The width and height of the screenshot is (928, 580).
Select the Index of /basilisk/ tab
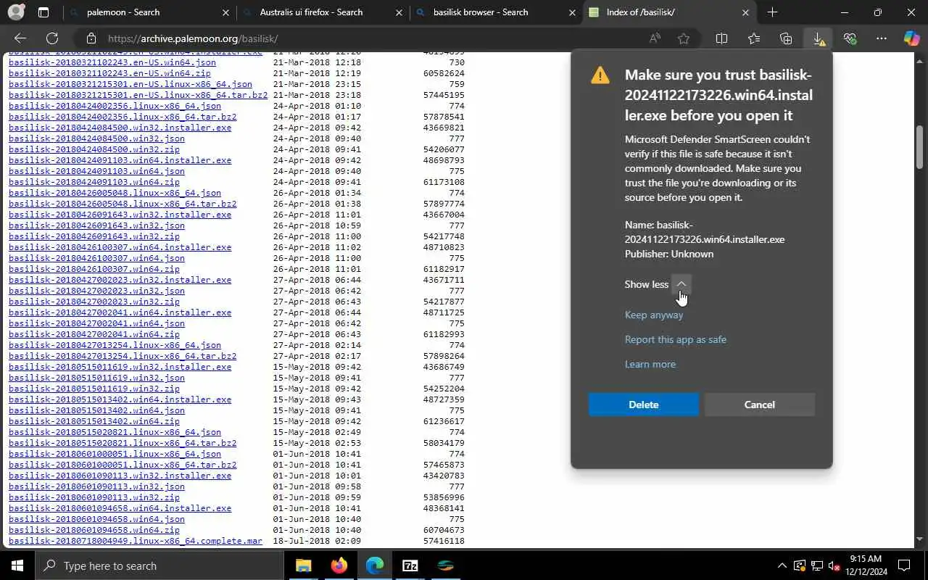coord(670,12)
